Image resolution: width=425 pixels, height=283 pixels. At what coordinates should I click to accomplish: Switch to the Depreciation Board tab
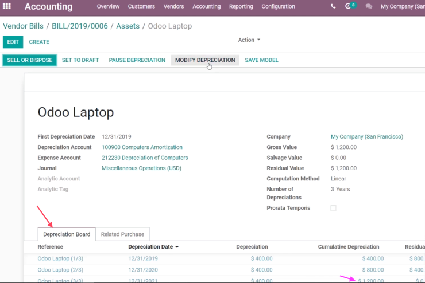tap(67, 234)
